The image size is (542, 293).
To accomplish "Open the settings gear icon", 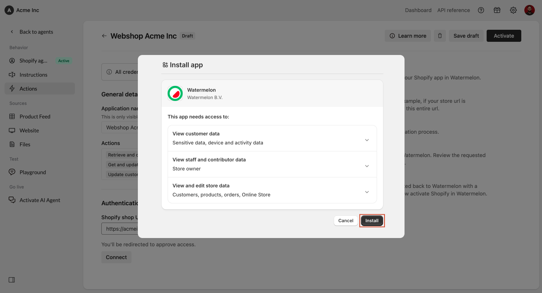I will [513, 10].
